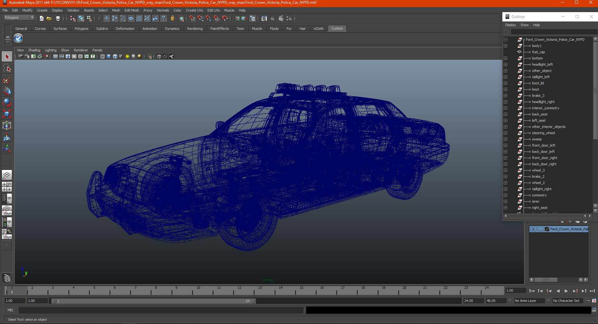This screenshot has width=598, height=324.
Task: Toggle viewport grid display icon
Action: pos(55,56)
